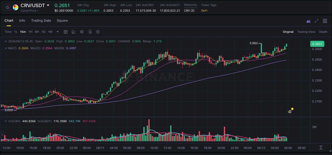Expand the left side panel arrow
The width and height of the screenshot is (332, 155).
click(3, 135)
